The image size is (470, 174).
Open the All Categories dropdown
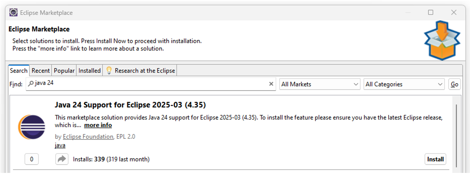(404, 84)
